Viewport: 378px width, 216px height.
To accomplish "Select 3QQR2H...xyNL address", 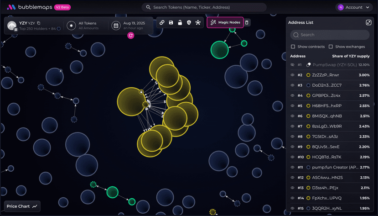I will point(327,208).
